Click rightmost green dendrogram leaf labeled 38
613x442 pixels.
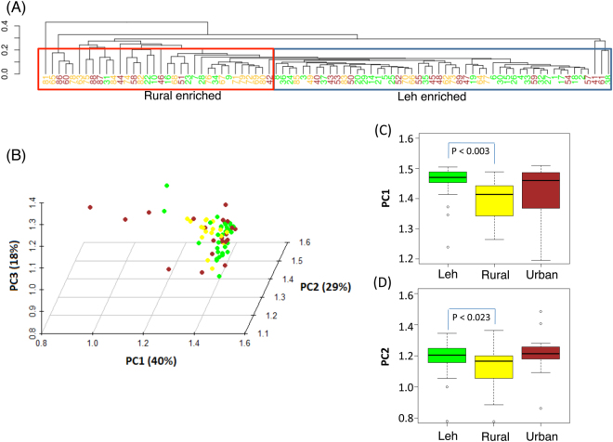click(x=608, y=80)
